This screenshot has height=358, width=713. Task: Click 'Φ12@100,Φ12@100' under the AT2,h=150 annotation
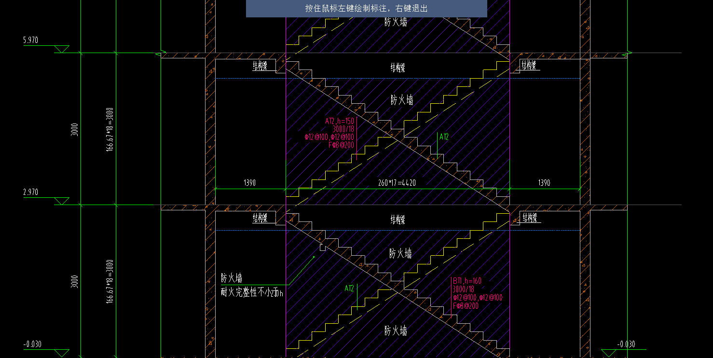329,137
